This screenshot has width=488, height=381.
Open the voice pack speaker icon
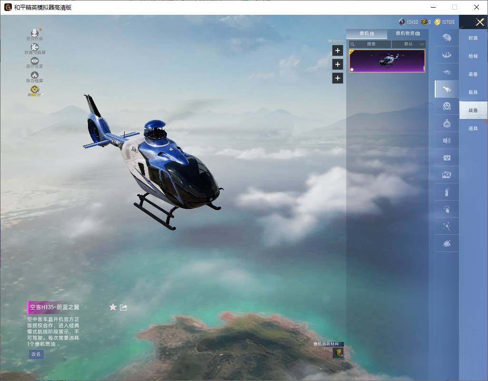(447, 141)
